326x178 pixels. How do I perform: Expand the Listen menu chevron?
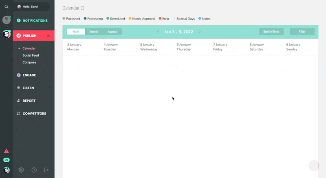tap(48, 88)
